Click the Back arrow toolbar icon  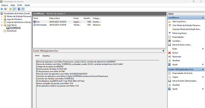(x=2, y=9)
